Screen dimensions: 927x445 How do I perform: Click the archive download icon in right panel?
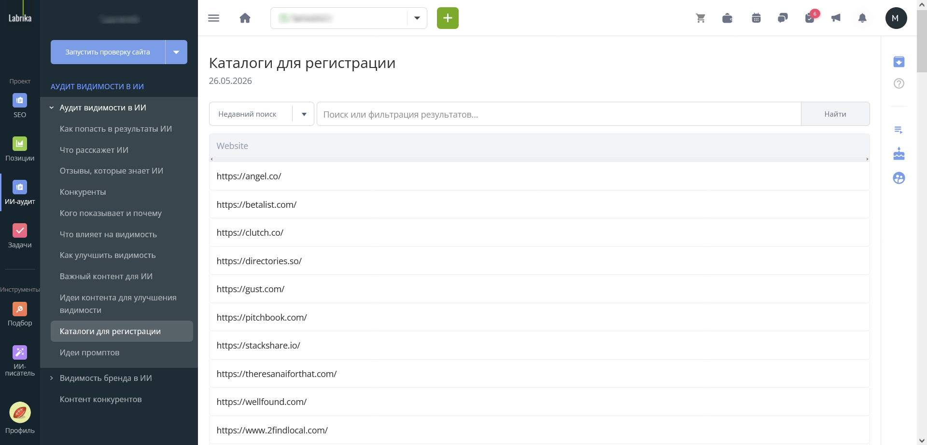click(x=899, y=62)
